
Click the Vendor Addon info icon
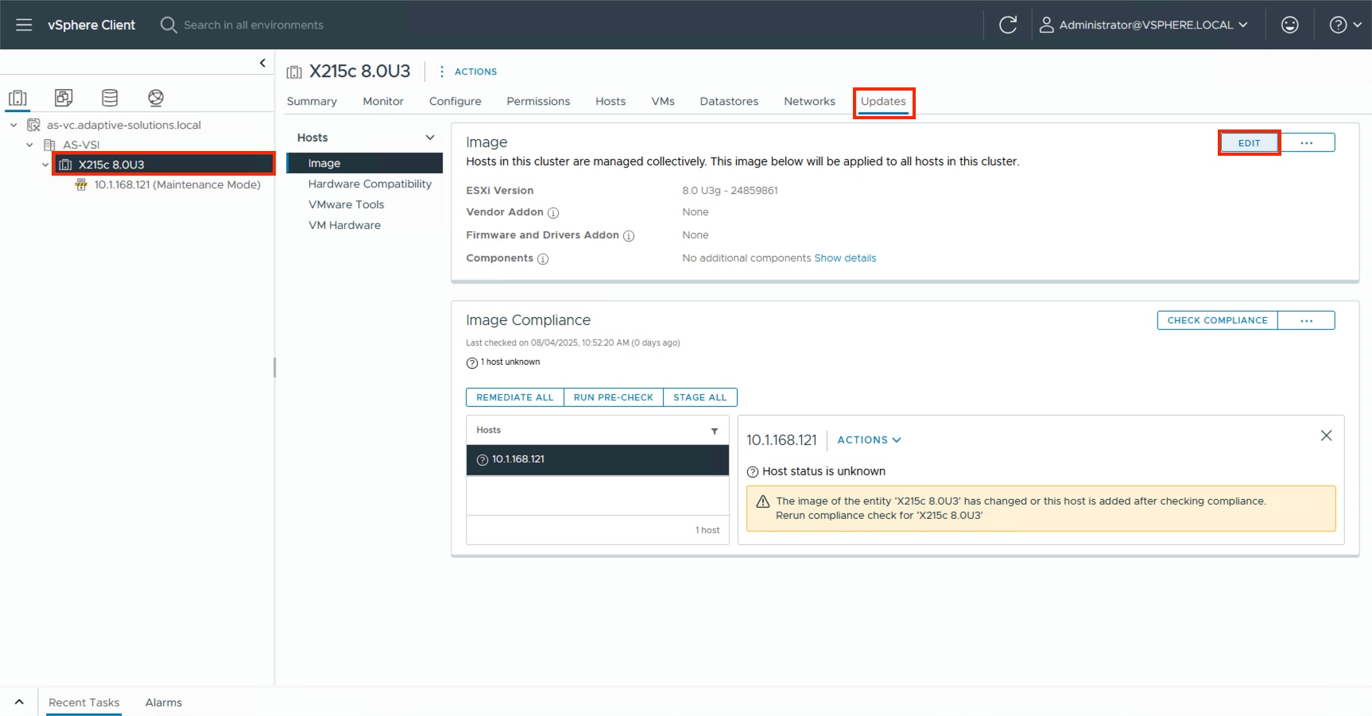pos(554,213)
